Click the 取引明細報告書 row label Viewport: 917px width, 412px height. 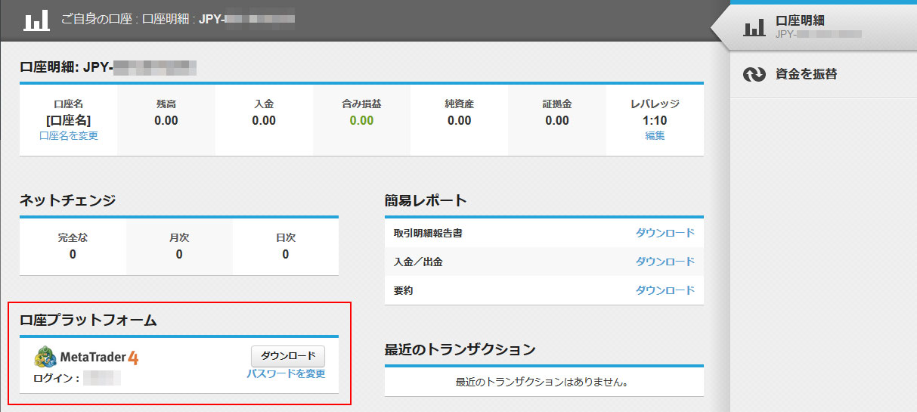[428, 233]
